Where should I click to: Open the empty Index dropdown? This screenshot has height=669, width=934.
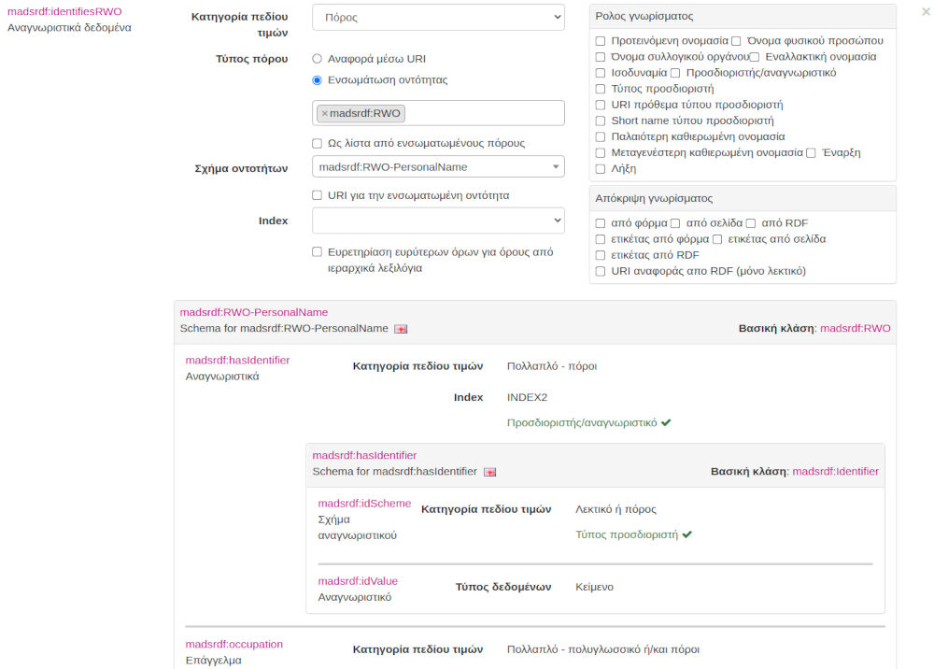pyautogui.click(x=438, y=221)
